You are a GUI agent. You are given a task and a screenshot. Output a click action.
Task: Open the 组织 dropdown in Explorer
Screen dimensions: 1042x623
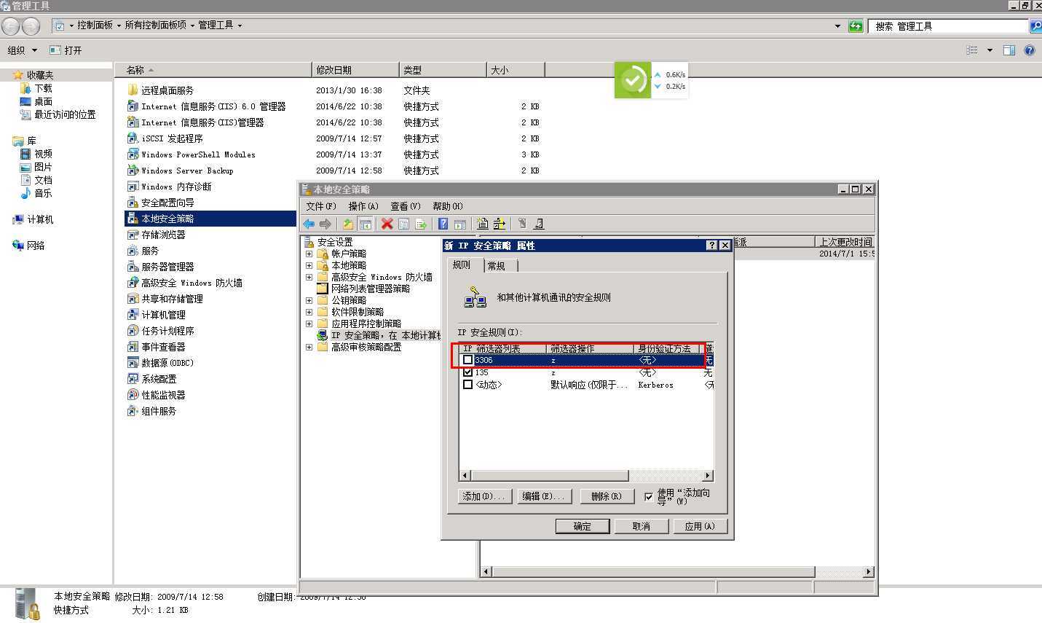pyautogui.click(x=22, y=50)
